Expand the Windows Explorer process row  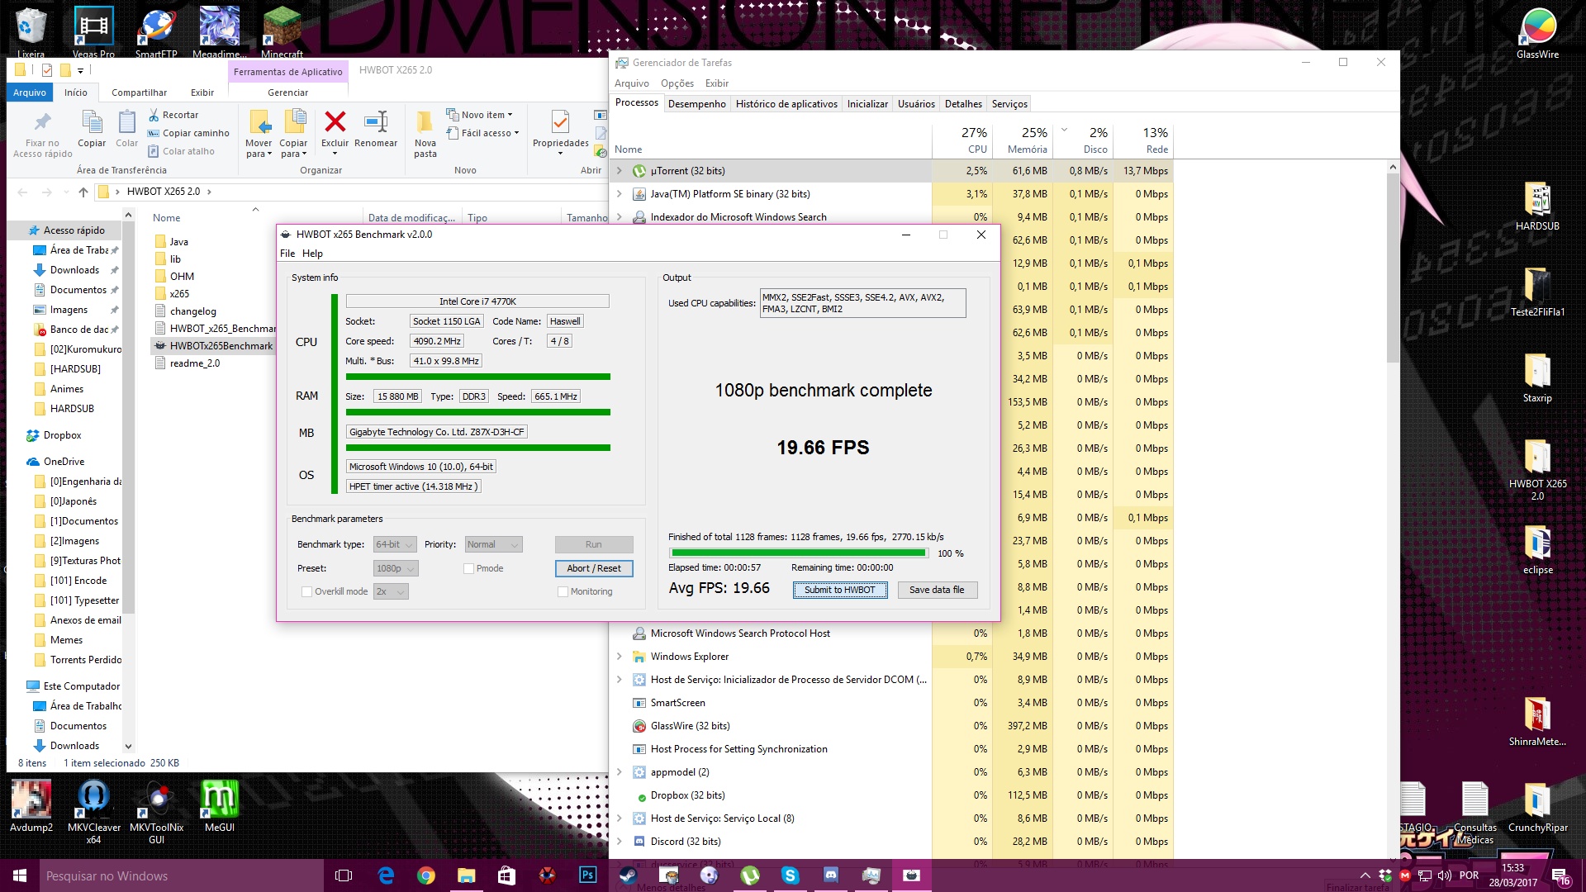click(x=619, y=657)
